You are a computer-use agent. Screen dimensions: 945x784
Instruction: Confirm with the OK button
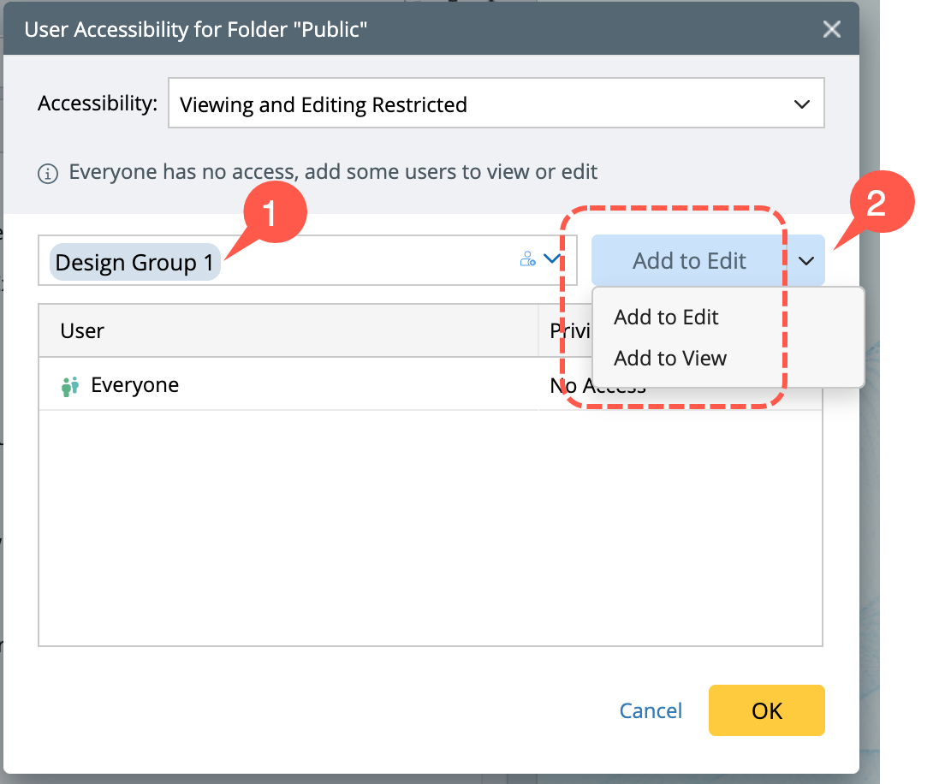click(x=766, y=710)
